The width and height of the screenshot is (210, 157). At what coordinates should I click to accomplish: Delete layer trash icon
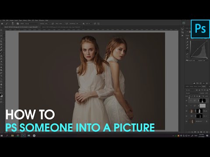(x=207, y=132)
